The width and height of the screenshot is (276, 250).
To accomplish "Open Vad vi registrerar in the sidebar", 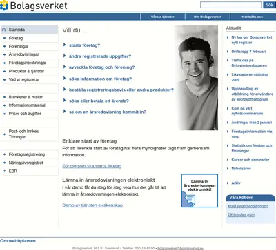I will (x=23, y=79).
